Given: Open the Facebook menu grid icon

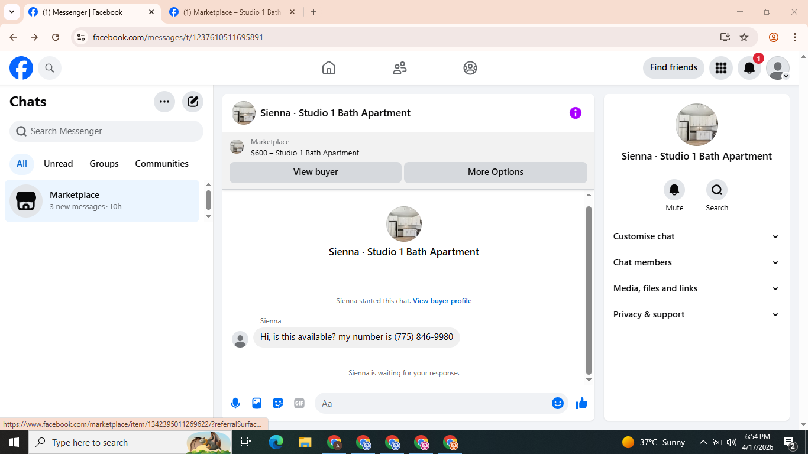Looking at the screenshot, I should click(x=720, y=68).
